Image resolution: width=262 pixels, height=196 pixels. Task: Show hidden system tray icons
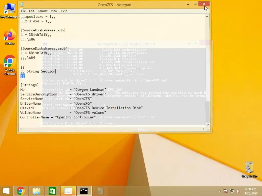[219, 191]
